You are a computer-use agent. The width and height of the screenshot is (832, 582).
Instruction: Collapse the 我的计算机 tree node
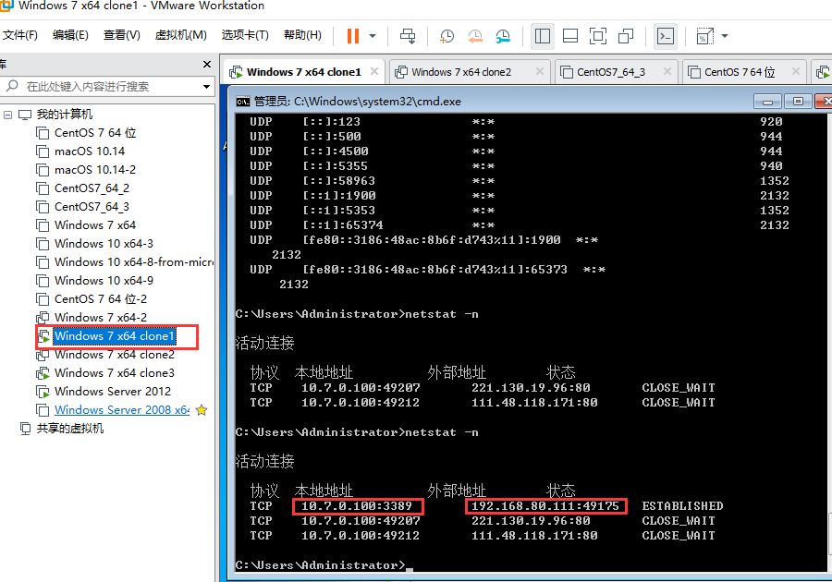click(x=8, y=115)
